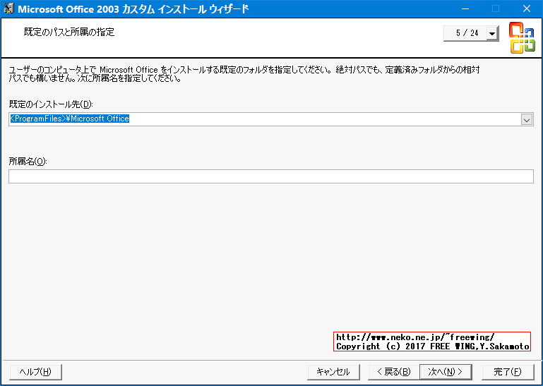Proceed with the 次へ(N) button
The width and height of the screenshot is (543, 386).
pos(446,372)
